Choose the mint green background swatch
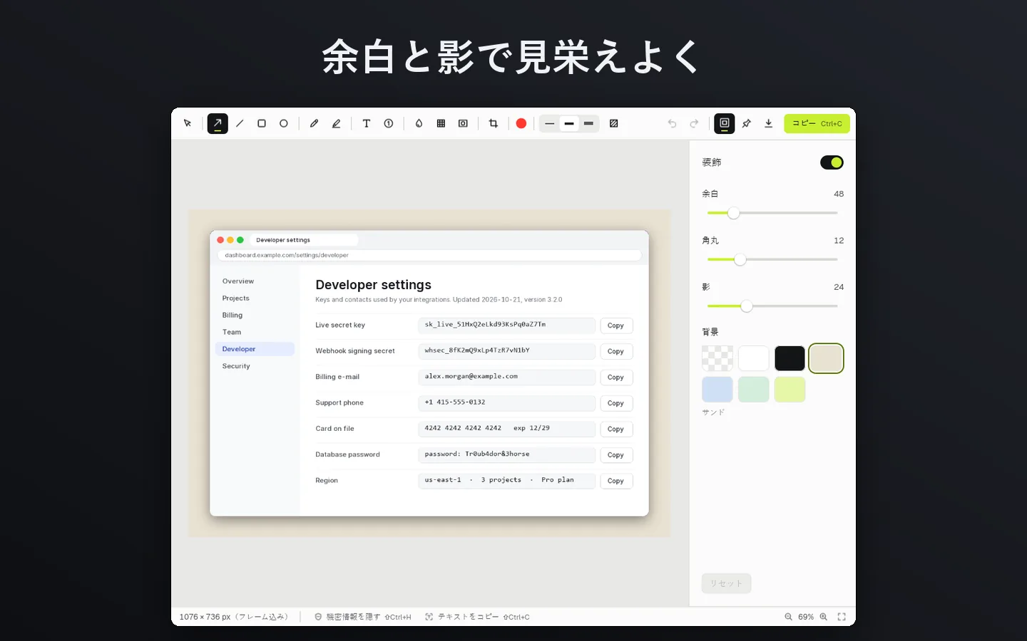The image size is (1027, 641). pyautogui.click(x=754, y=390)
